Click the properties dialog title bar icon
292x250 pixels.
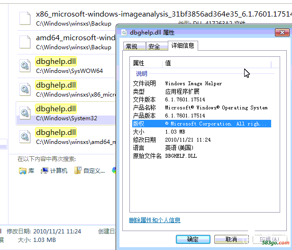point(124,33)
